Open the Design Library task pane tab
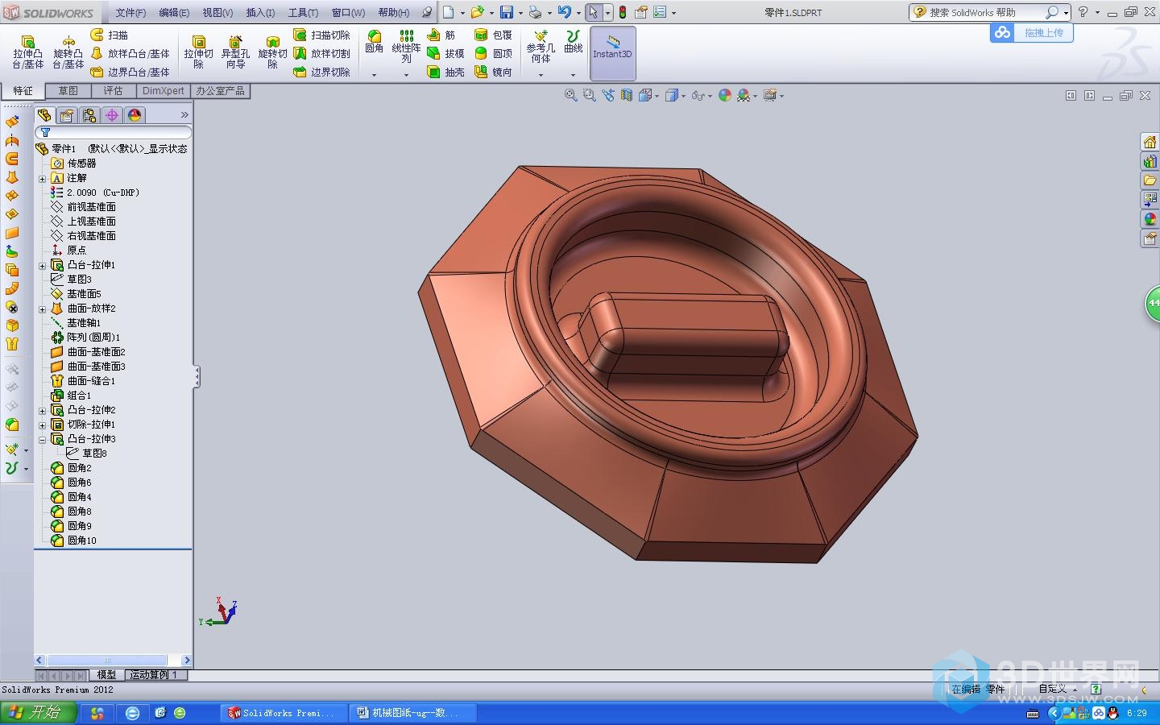Viewport: 1160px width, 725px height. 1150,161
